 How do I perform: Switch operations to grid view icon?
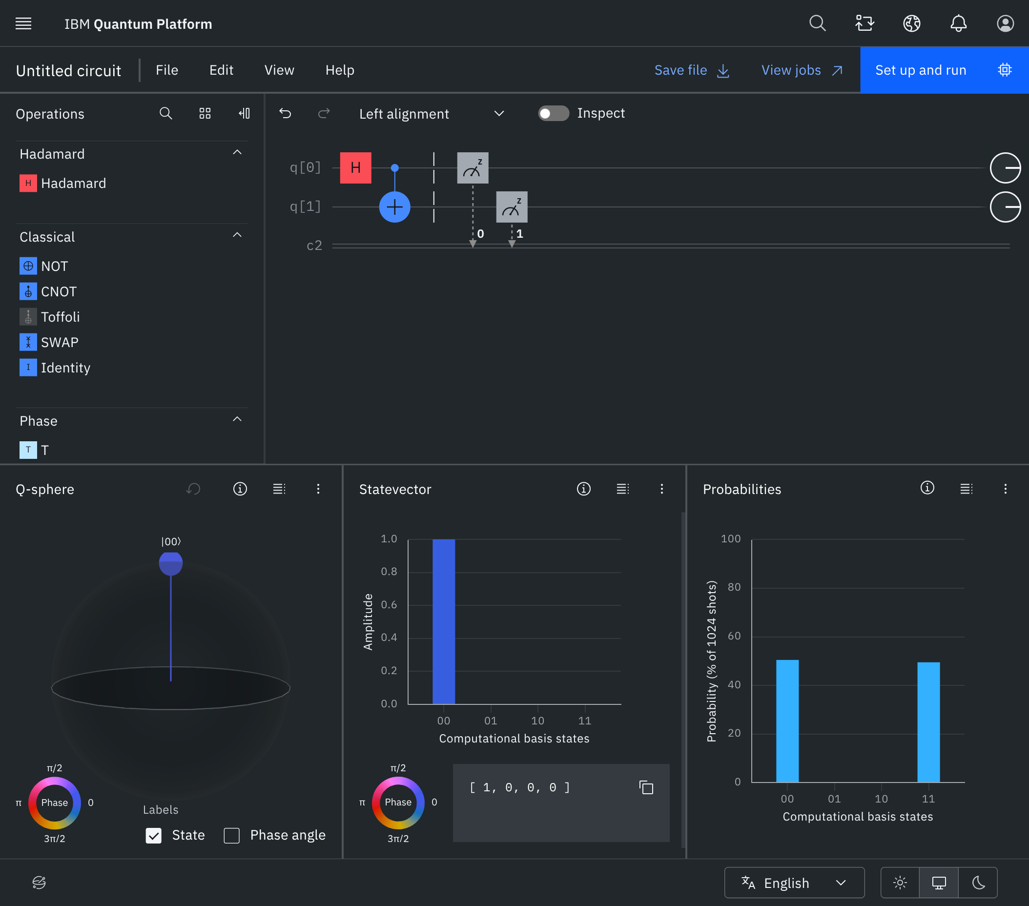(x=205, y=113)
